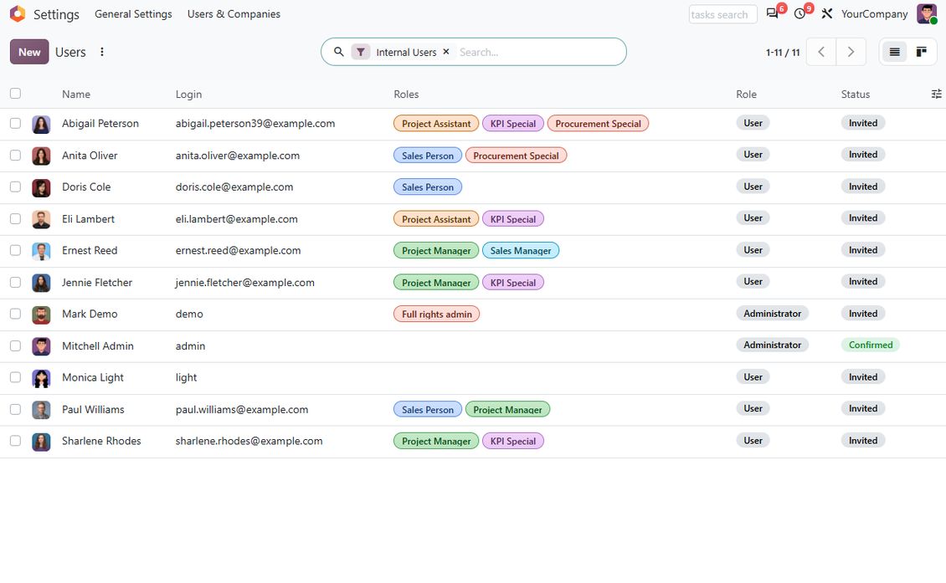Click Abigail Peterson's avatar
Viewport: 946px width, 583px height.
(x=41, y=124)
